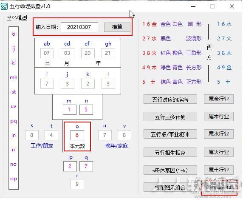The height and width of the screenshot is (199, 243).
Task: Click the o 本元数 field showing 6
Action: click(x=77, y=135)
